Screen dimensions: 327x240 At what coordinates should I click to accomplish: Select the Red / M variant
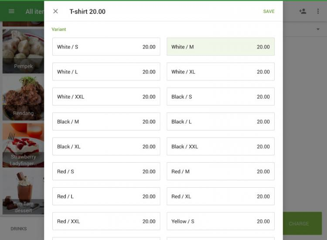(220, 171)
